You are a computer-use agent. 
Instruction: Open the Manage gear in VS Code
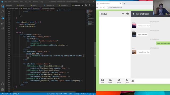point(2,89)
